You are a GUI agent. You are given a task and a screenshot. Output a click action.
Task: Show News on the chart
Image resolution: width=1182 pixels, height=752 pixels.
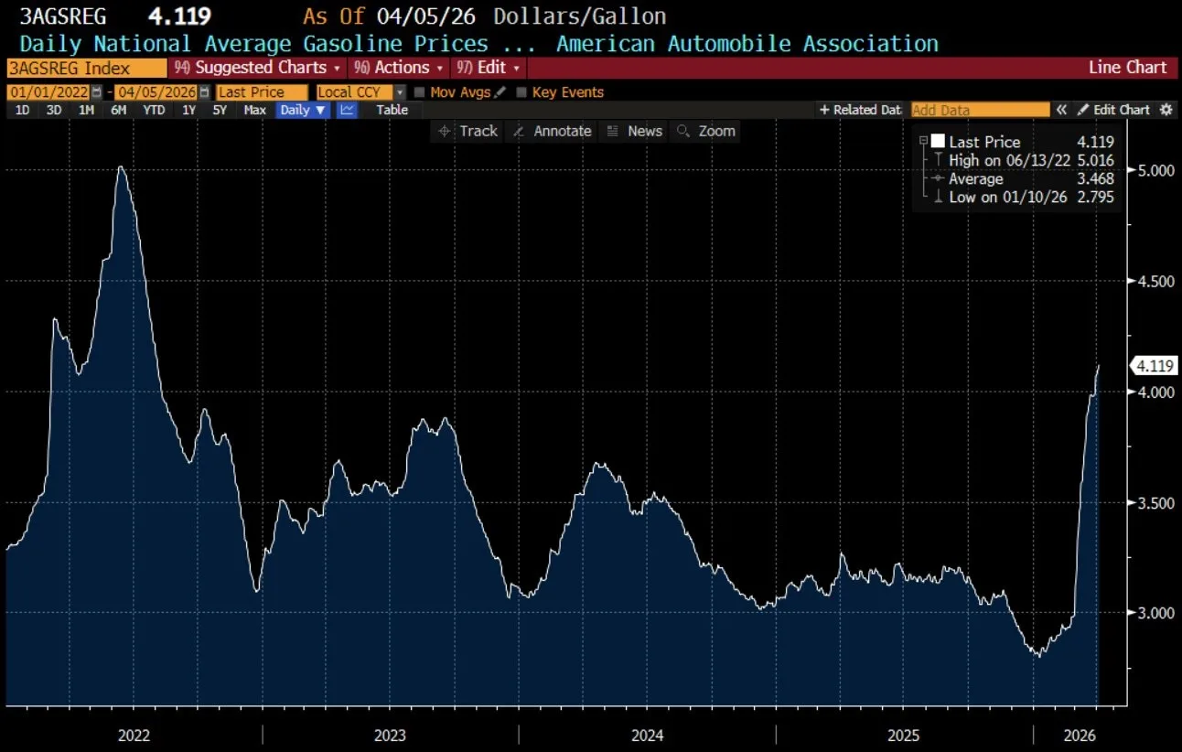[634, 131]
